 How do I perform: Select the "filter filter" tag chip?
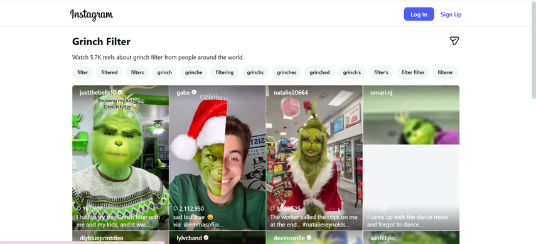click(x=412, y=73)
